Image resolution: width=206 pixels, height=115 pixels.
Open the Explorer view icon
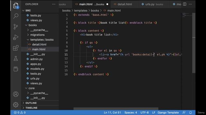16,5
